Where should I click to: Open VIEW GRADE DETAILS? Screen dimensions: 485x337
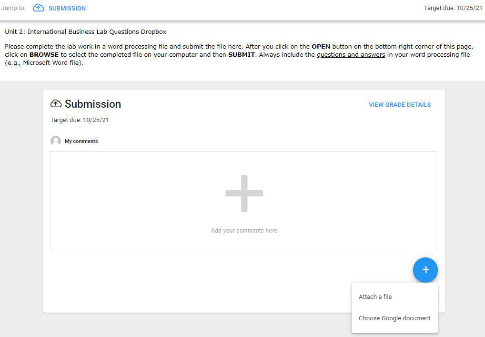click(399, 105)
